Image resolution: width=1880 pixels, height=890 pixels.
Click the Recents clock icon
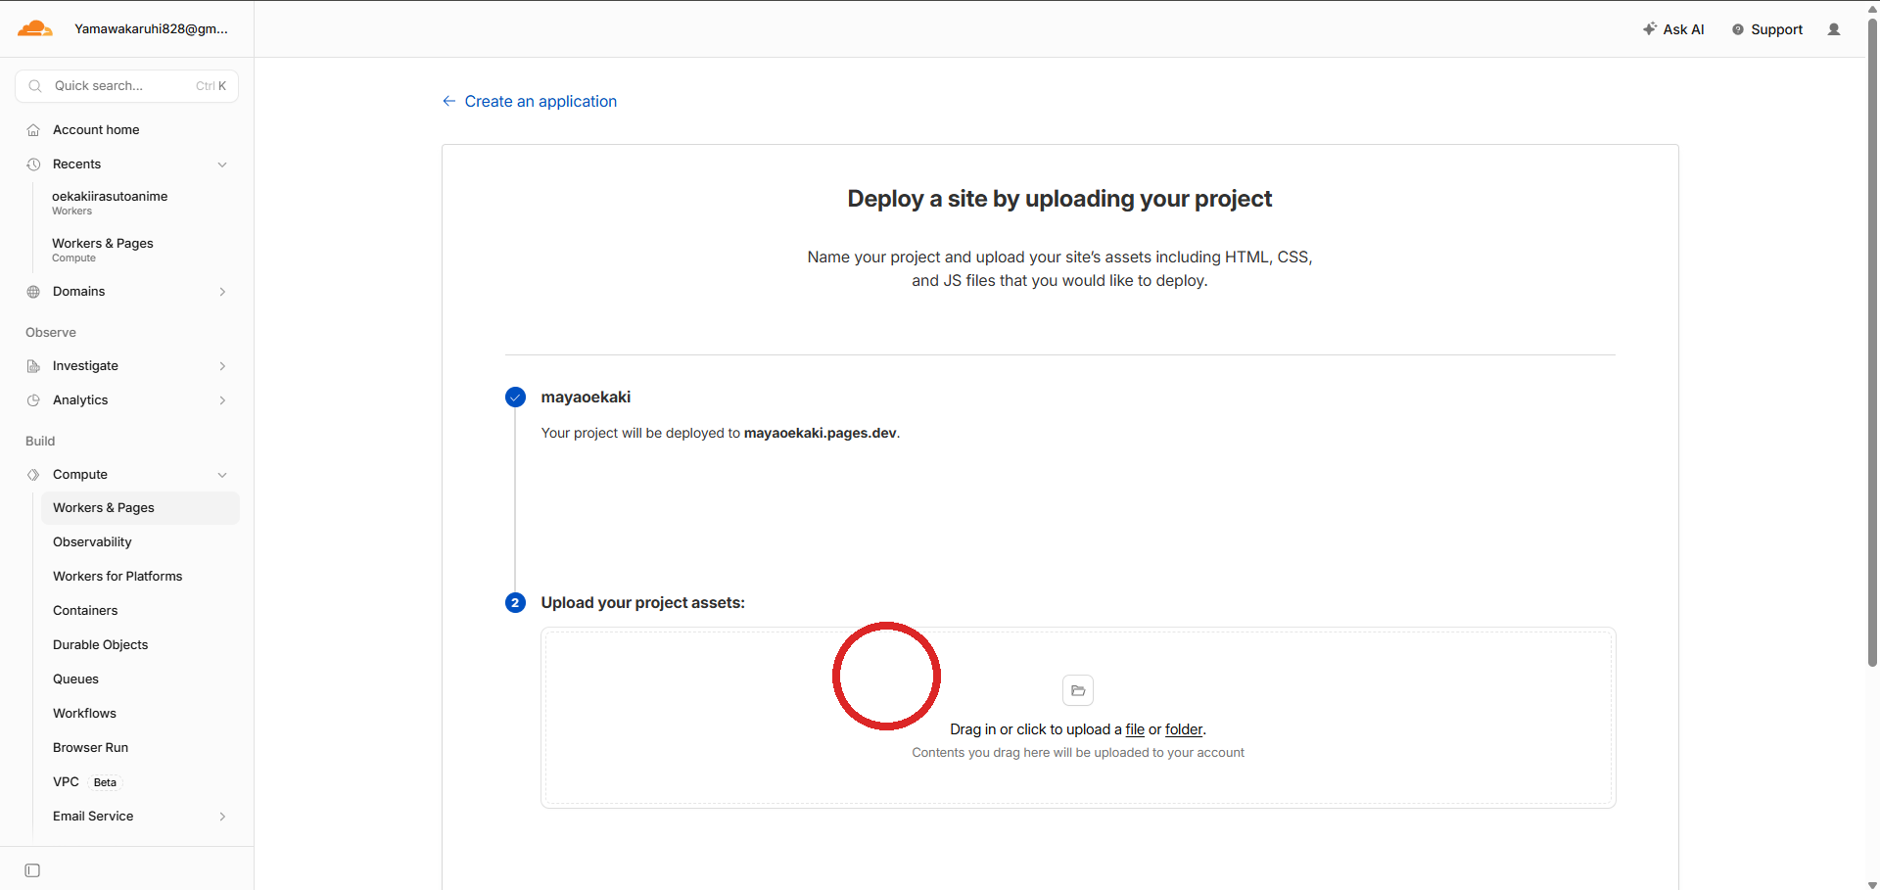click(x=33, y=164)
